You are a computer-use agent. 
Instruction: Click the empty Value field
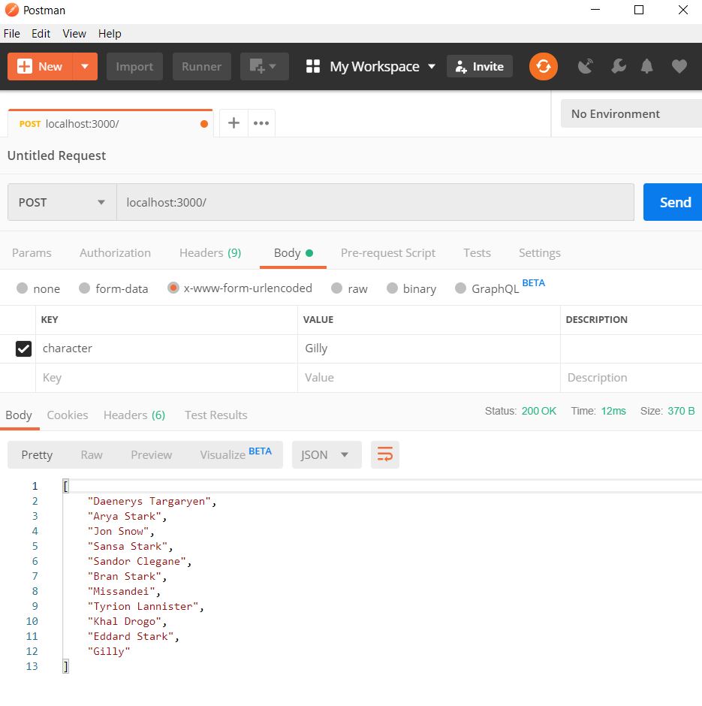point(429,377)
